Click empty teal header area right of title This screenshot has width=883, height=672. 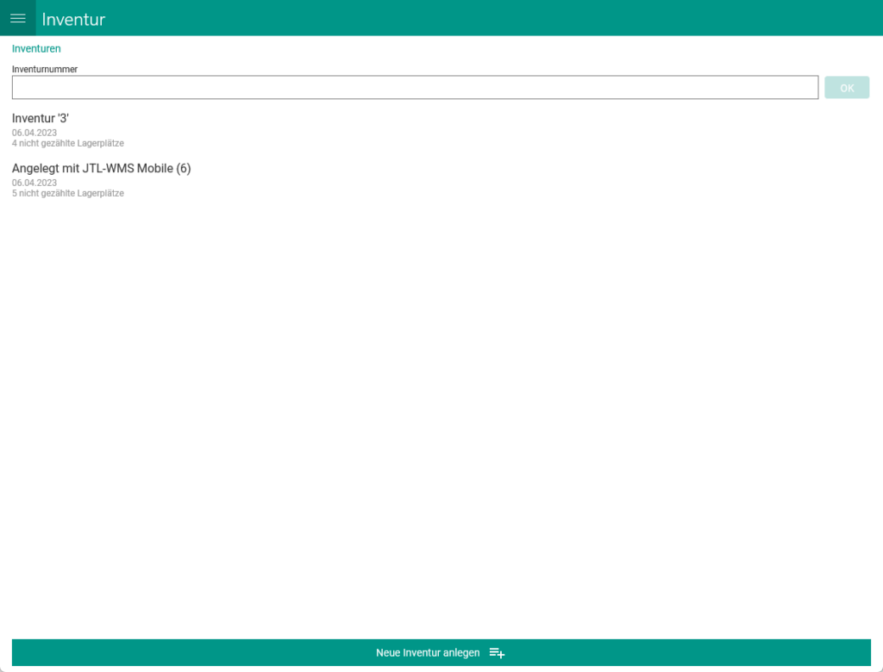coord(517,18)
